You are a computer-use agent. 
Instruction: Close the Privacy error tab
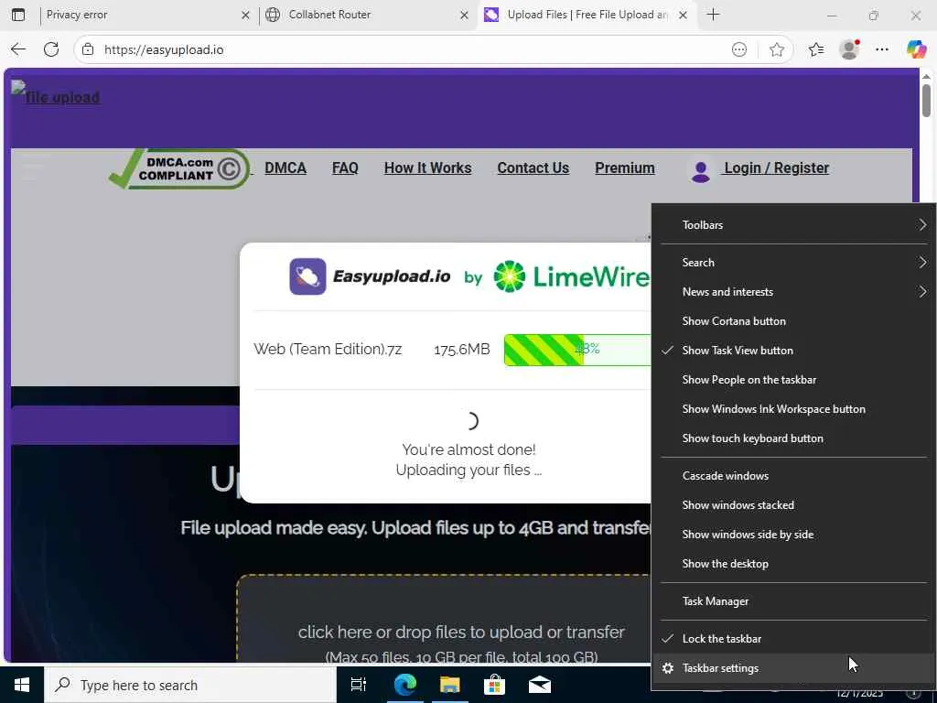[245, 16]
